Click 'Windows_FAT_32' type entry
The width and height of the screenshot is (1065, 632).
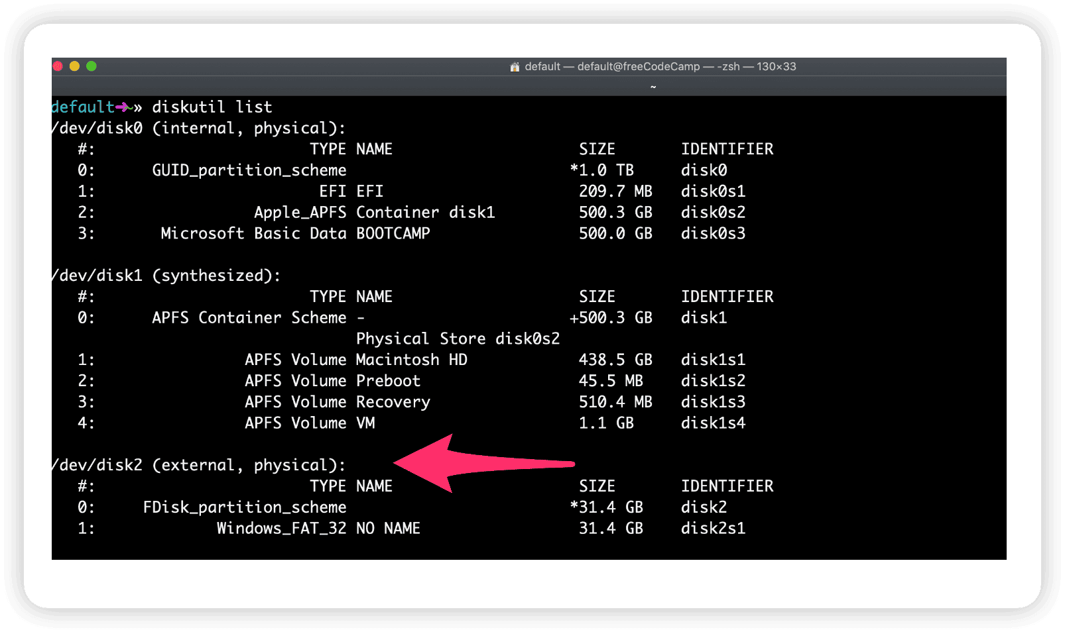coord(282,529)
